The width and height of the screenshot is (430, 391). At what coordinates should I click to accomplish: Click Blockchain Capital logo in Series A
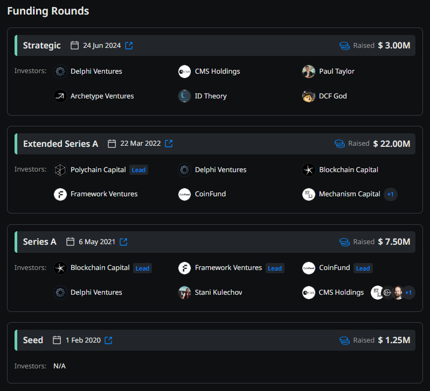pyautogui.click(x=60, y=268)
